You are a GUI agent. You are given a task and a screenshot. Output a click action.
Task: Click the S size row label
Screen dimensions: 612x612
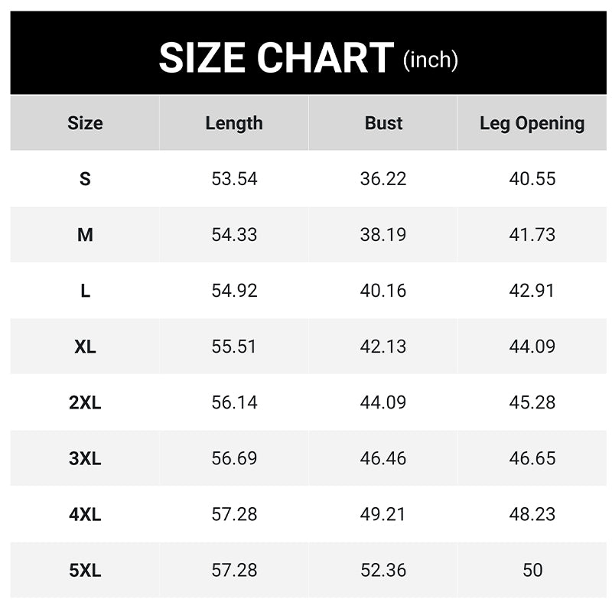tap(85, 179)
